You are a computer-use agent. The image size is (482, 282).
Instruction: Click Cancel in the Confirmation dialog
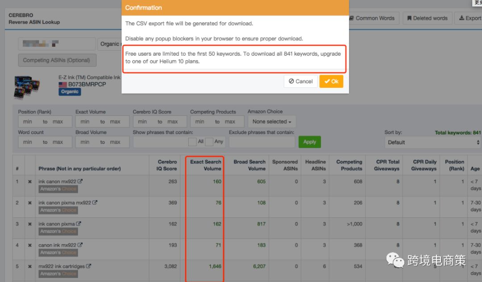click(x=301, y=82)
